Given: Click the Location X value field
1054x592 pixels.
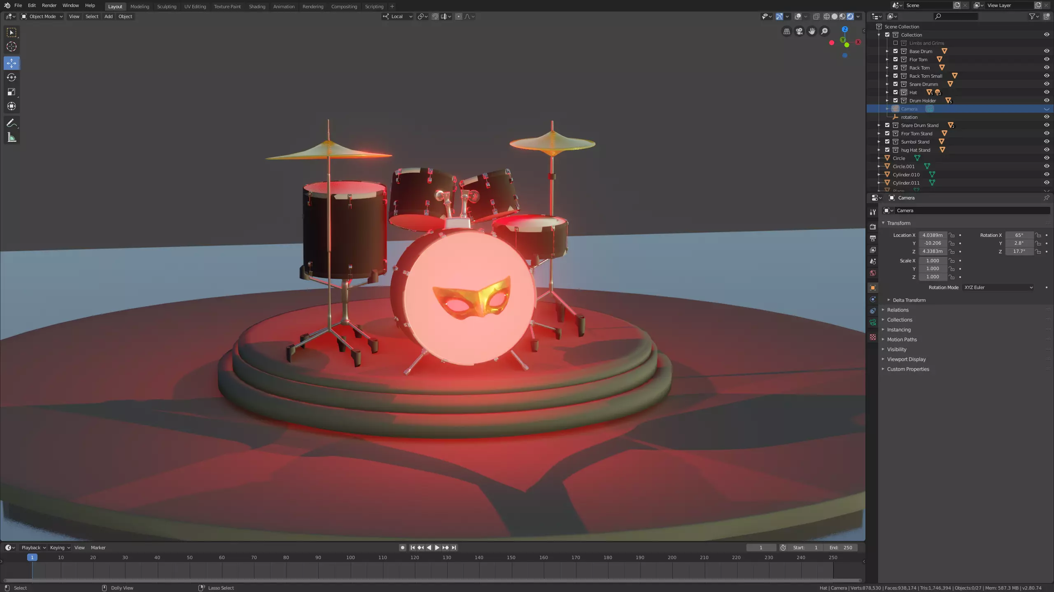Looking at the screenshot, I should 933,235.
